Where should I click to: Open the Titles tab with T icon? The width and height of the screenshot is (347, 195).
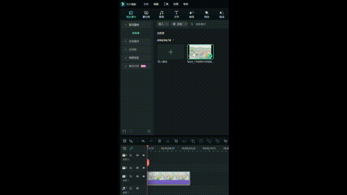click(176, 15)
